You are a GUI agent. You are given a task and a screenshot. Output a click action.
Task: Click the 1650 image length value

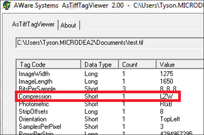(167, 81)
